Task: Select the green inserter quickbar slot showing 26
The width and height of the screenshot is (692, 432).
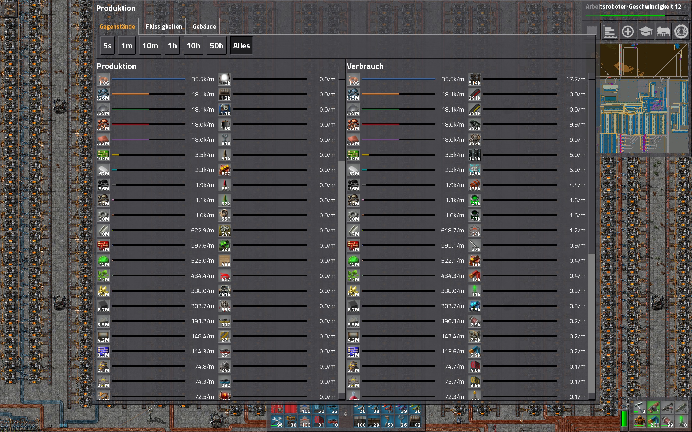Action: pos(415,408)
